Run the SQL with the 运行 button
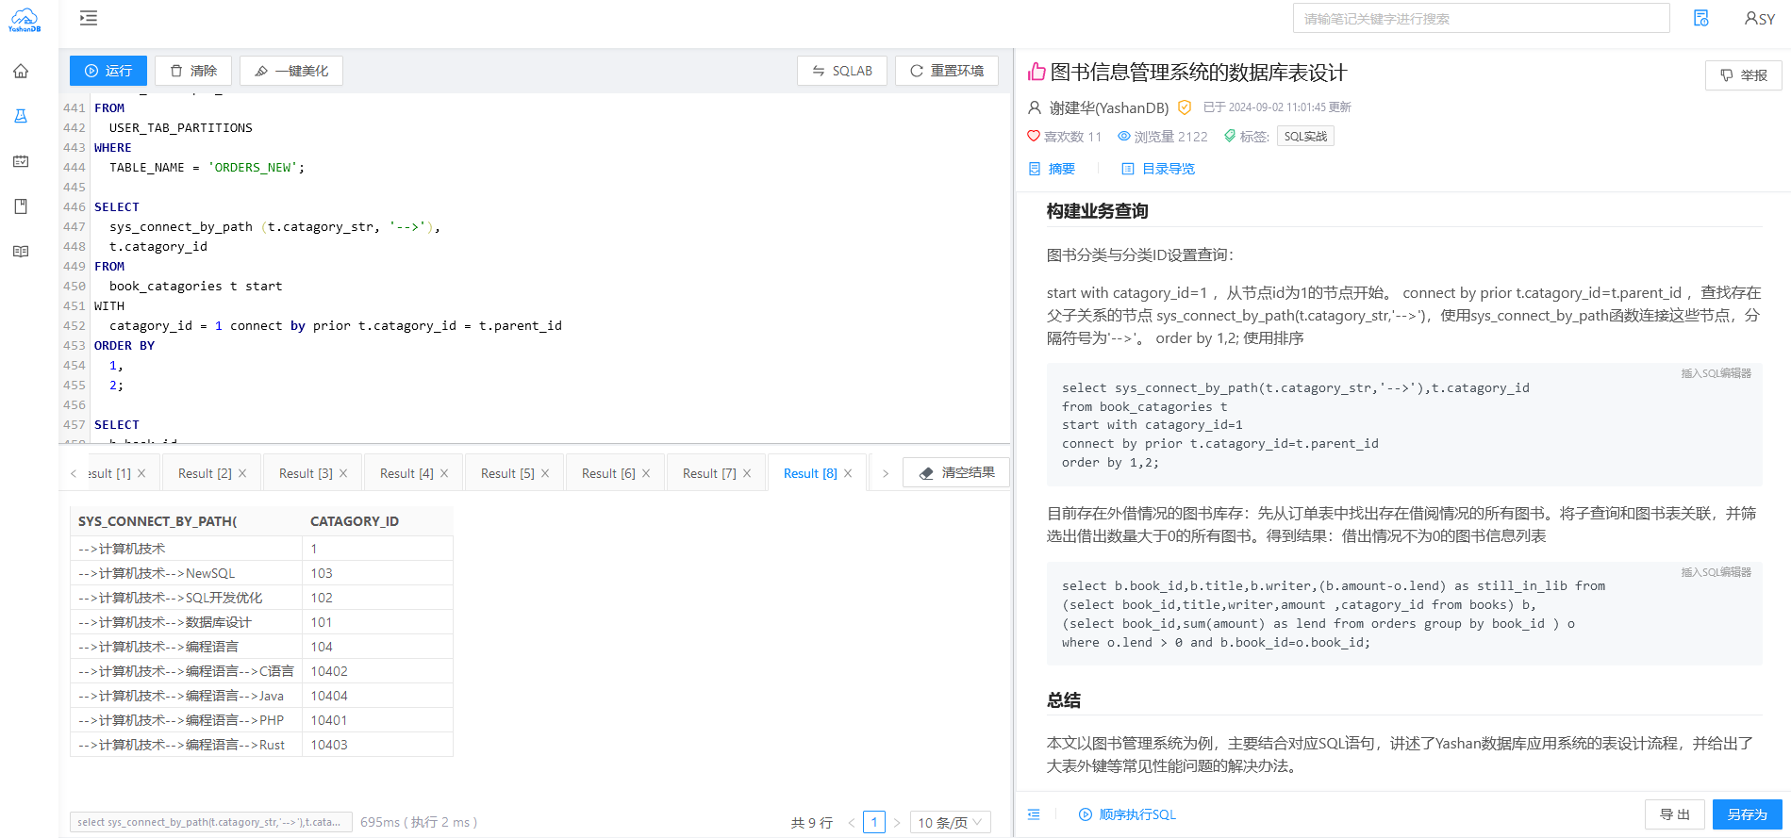Viewport: 1791px width, 838px height. (x=108, y=71)
